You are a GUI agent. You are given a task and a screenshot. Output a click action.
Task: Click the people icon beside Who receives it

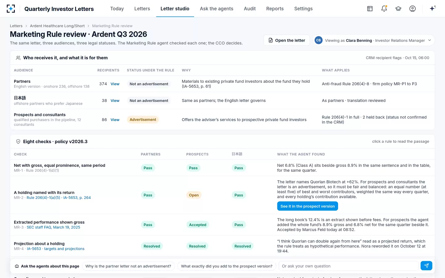[x=18, y=58]
